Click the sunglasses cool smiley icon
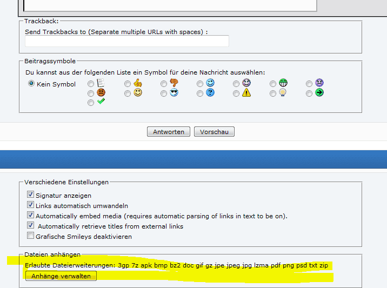Image resolution: width=387 pixels, height=288 pixels. coord(174,92)
